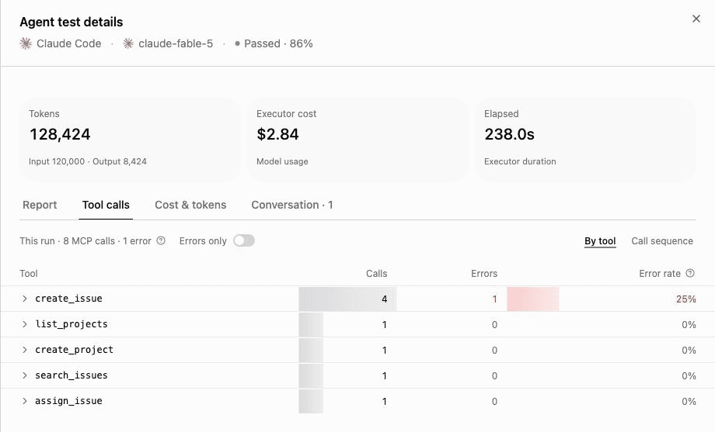This screenshot has width=715, height=432.
Task: Click the Errors only label
Action: pyautogui.click(x=203, y=240)
